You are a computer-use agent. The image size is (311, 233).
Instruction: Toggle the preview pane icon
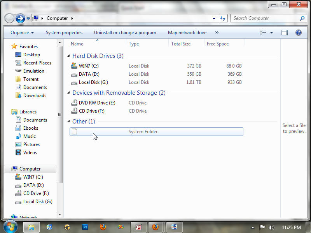pos(285,33)
